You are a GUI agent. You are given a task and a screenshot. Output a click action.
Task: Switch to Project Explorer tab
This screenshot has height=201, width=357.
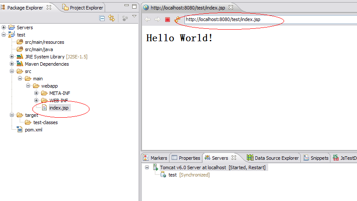pos(83,8)
